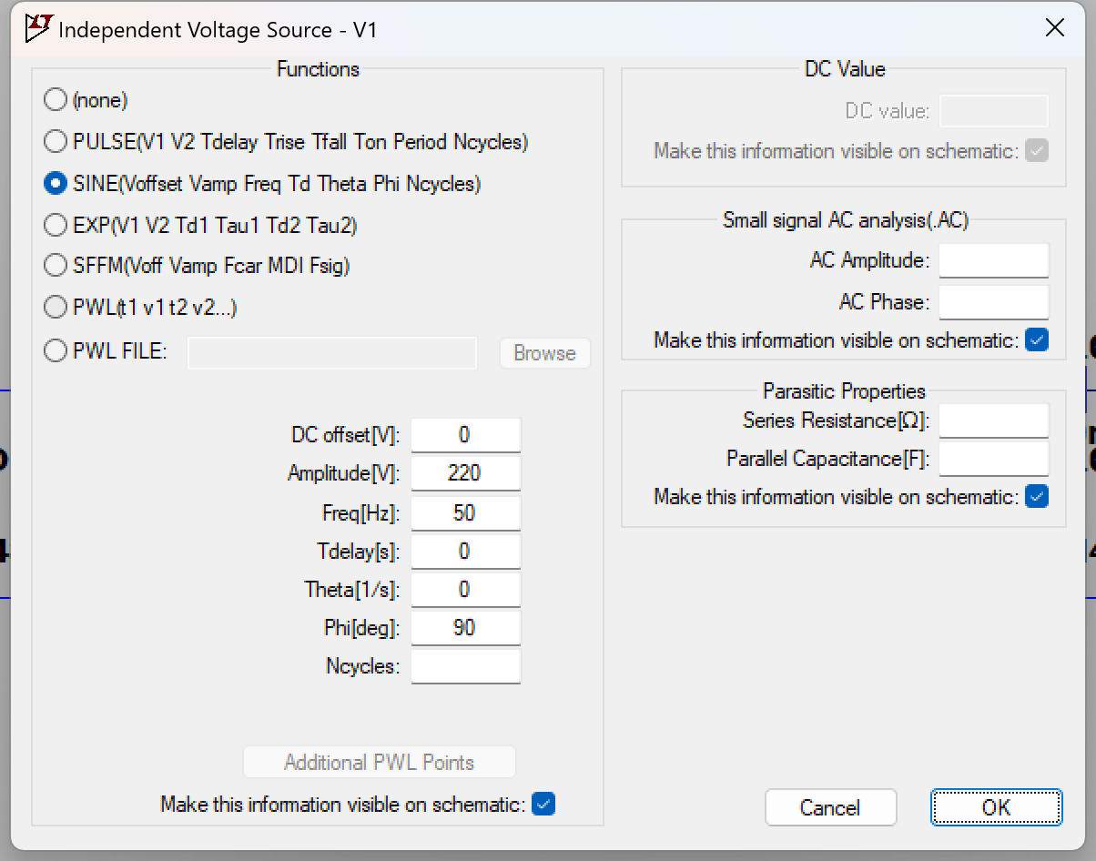
Task: Click the Amplitude[V] field showing 220
Action: pyautogui.click(x=465, y=473)
